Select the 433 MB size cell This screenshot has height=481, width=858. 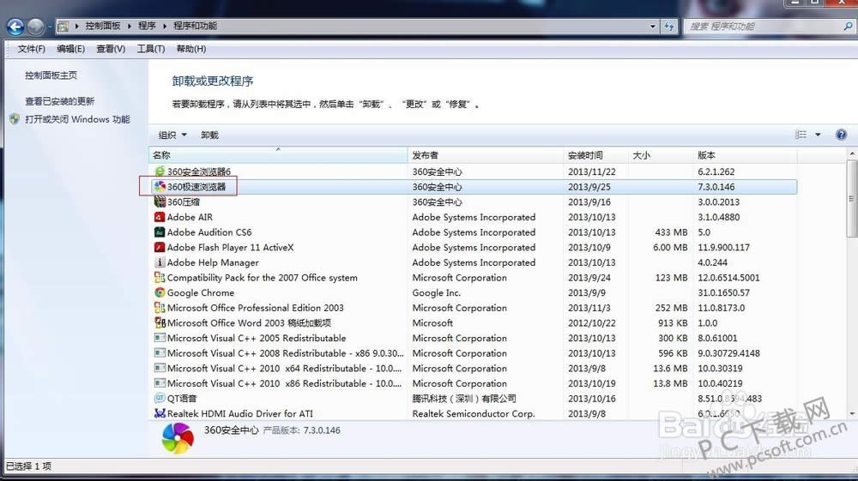click(671, 232)
